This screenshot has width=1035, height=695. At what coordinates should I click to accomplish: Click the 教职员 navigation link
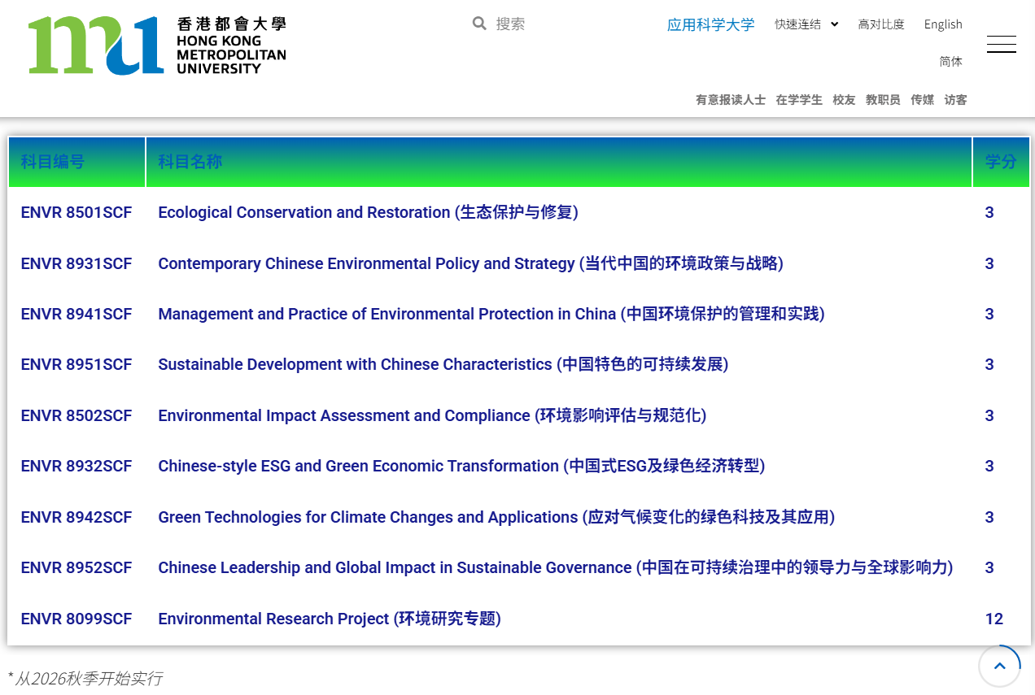(882, 99)
